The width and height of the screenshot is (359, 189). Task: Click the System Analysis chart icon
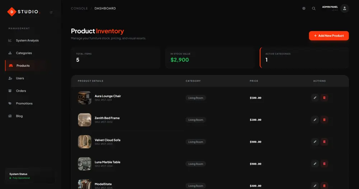tap(10, 40)
